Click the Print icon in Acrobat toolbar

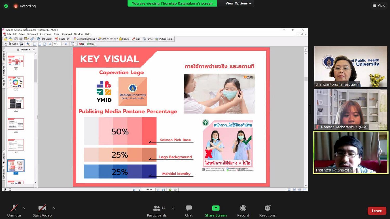[x=21, y=39]
